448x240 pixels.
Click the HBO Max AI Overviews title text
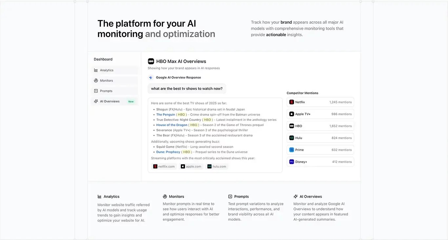[x=181, y=61]
